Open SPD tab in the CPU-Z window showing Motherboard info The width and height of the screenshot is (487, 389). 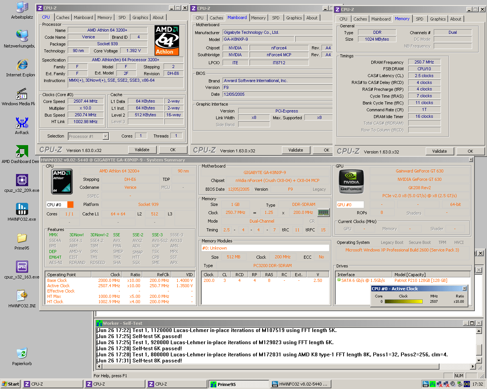click(276, 18)
